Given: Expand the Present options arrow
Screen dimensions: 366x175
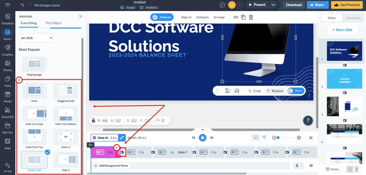Looking at the screenshot, I should (x=273, y=5).
